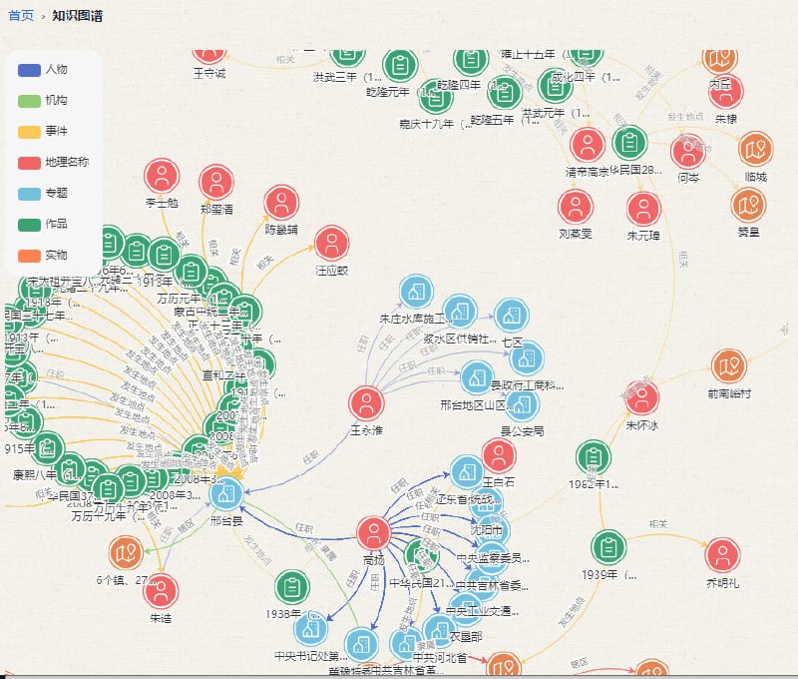Image resolution: width=798 pixels, height=679 pixels.
Task: Select the 王永淮 person node
Action: click(367, 404)
